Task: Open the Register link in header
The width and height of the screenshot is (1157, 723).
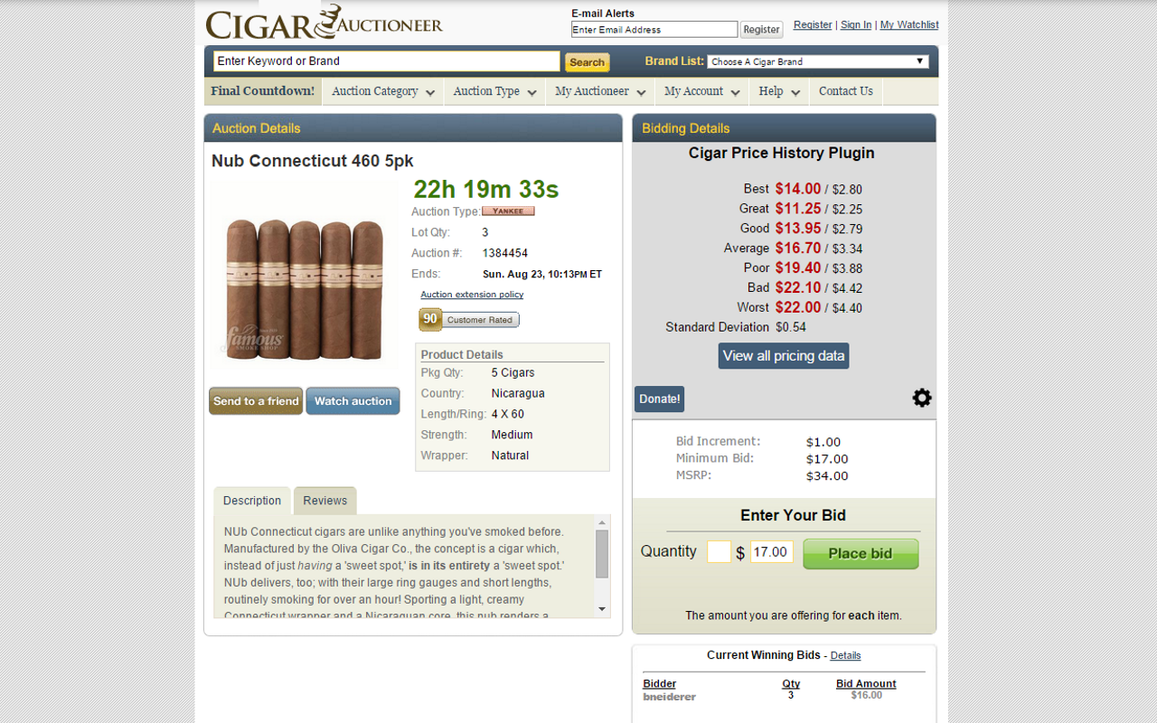Action: click(813, 24)
